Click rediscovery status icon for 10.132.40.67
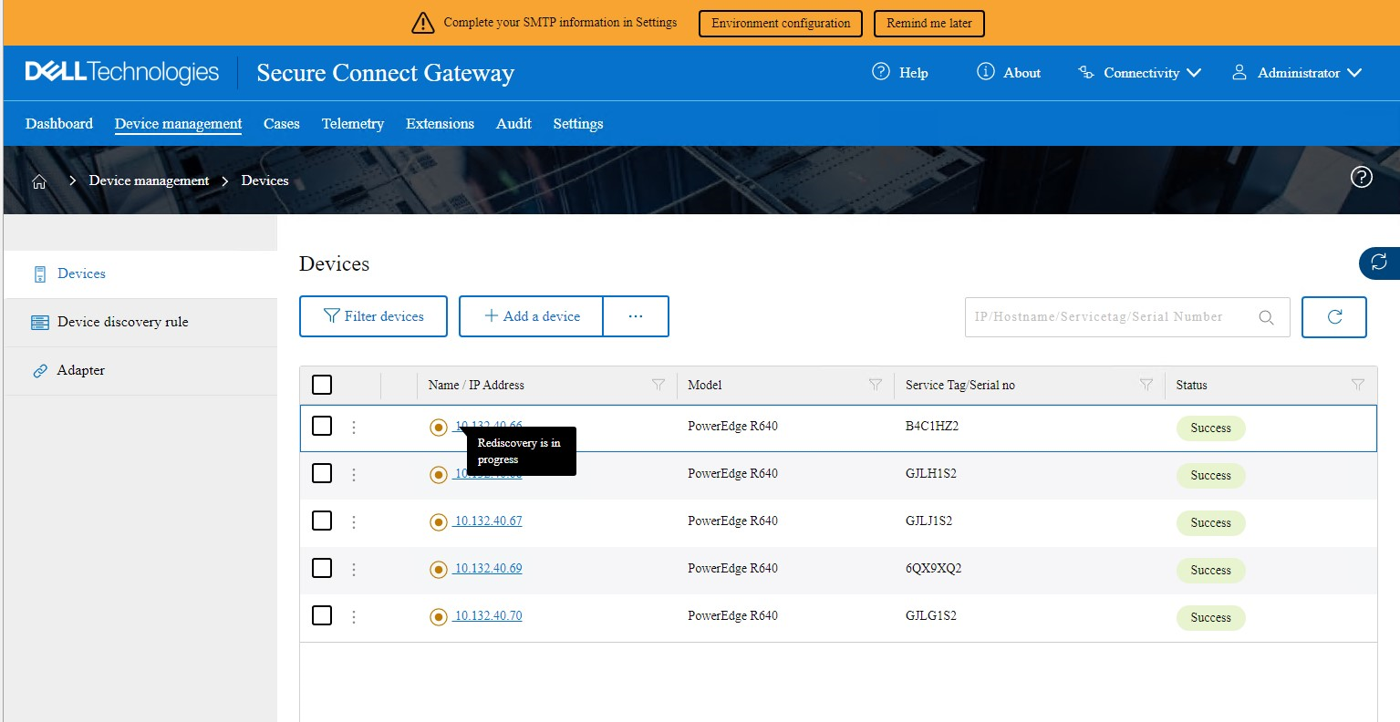 point(439,522)
